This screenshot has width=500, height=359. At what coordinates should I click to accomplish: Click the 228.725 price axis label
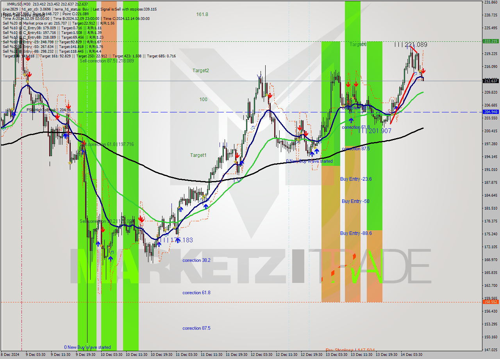[x=491, y=15]
